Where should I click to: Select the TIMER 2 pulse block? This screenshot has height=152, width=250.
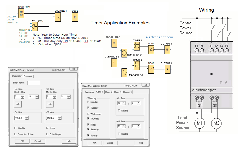(136, 66)
